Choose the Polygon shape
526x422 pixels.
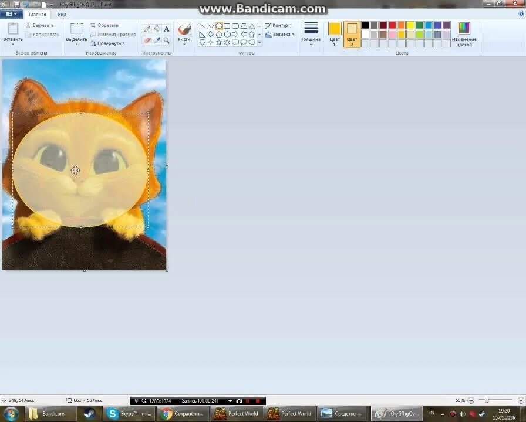pos(244,26)
